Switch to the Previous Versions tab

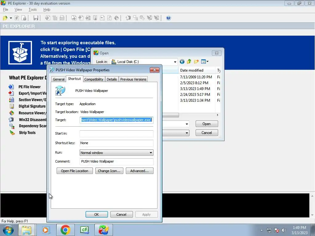coord(133,79)
